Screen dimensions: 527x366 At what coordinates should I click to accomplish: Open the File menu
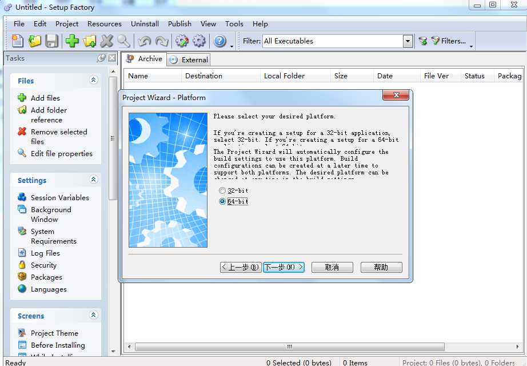19,24
